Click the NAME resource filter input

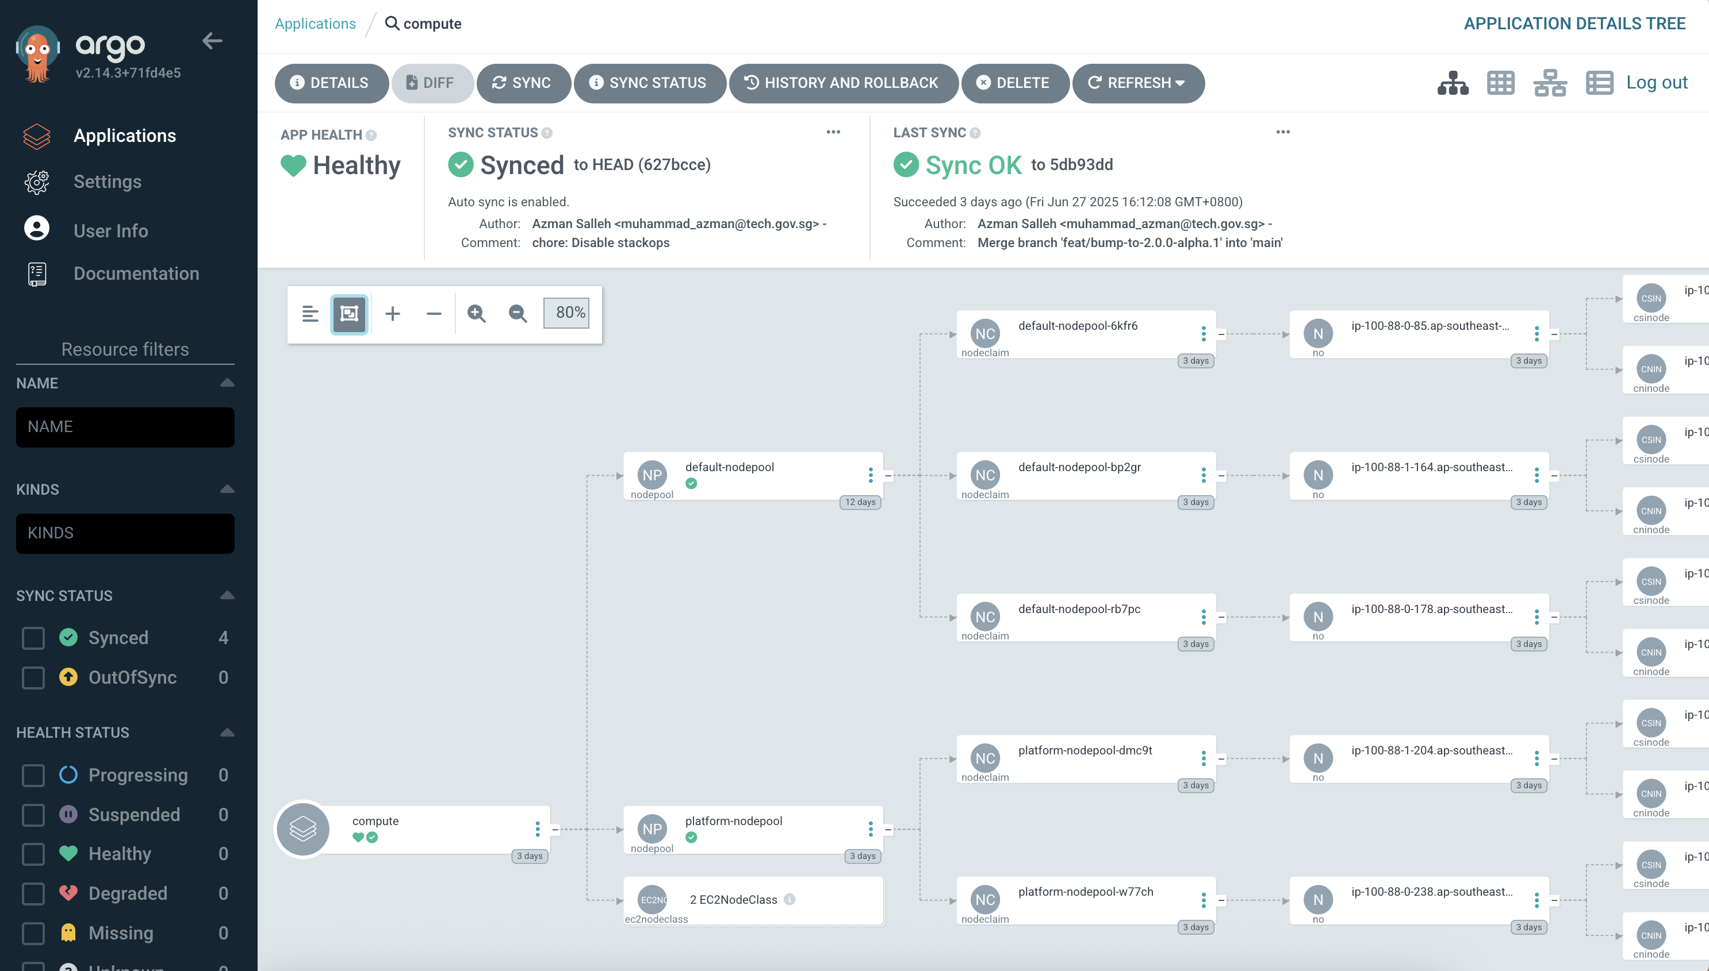tap(124, 427)
